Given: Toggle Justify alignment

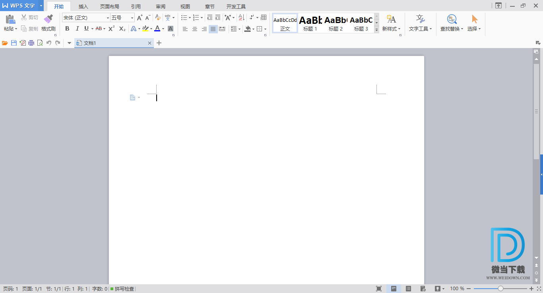Looking at the screenshot, I should point(213,29).
